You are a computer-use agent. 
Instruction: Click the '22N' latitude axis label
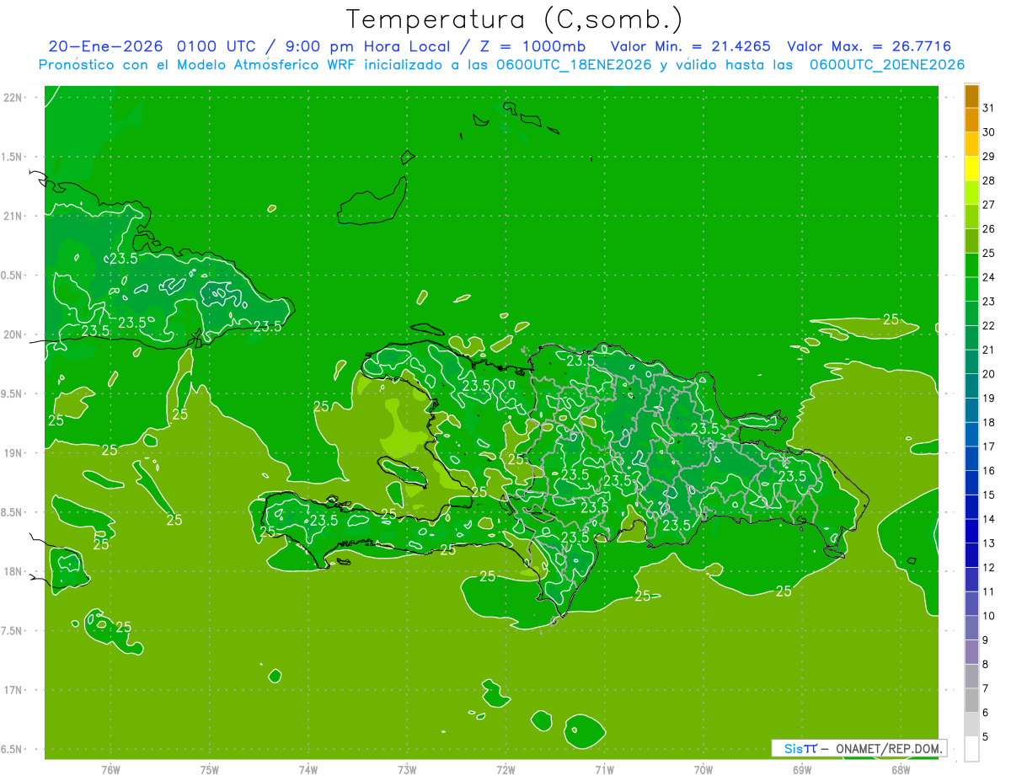point(13,98)
